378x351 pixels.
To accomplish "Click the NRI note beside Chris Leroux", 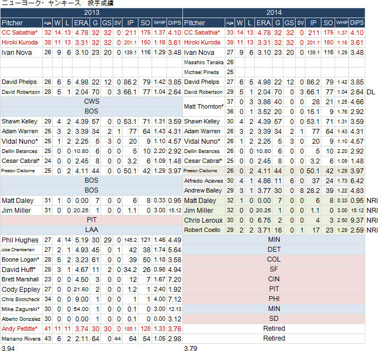I will [372, 220].
